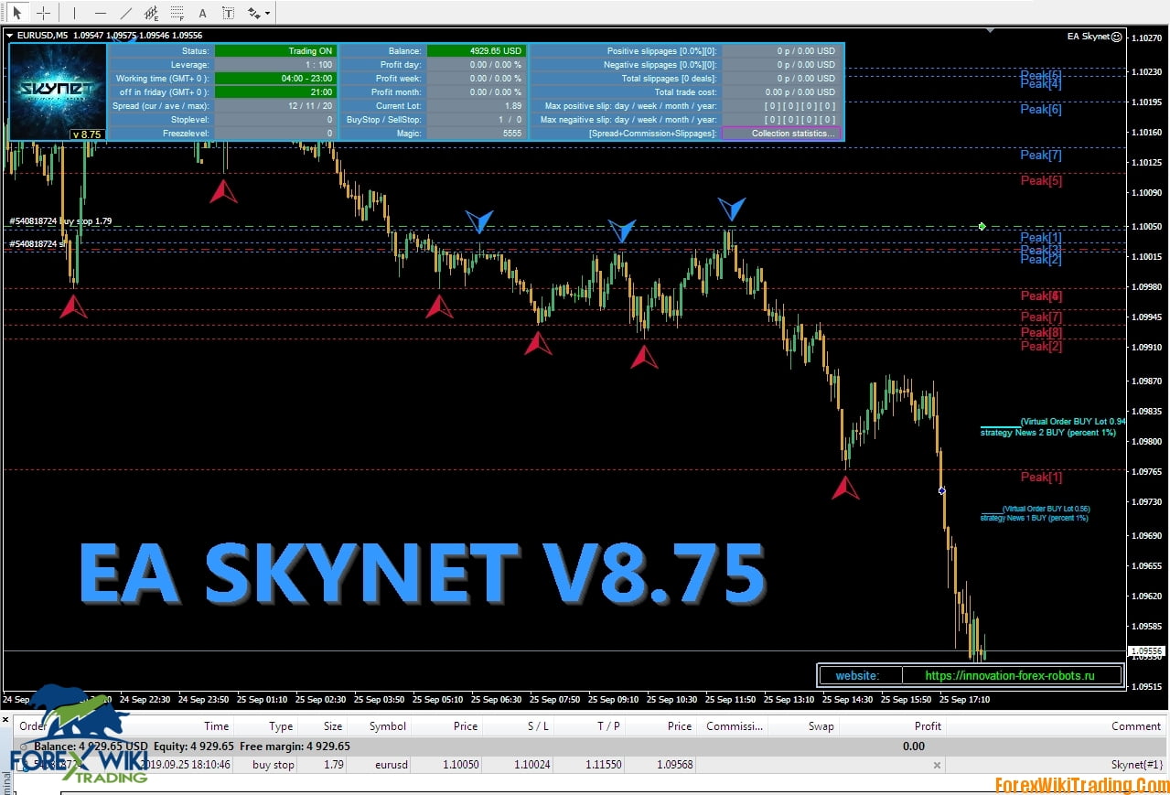The width and height of the screenshot is (1170, 795).
Task: Click the 1.10050 order price cell
Action: pos(460,765)
